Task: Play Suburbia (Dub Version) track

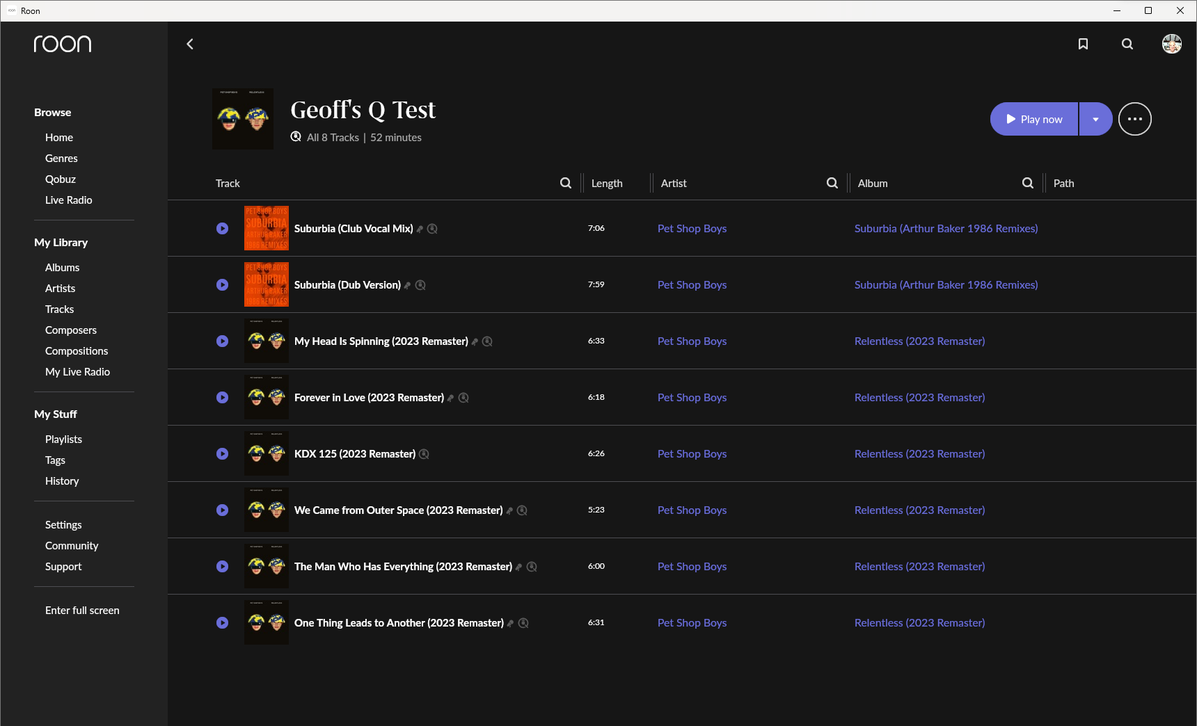Action: (x=222, y=284)
